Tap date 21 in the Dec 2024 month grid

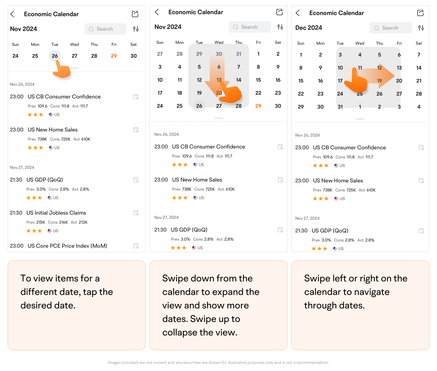pyautogui.click(x=419, y=81)
